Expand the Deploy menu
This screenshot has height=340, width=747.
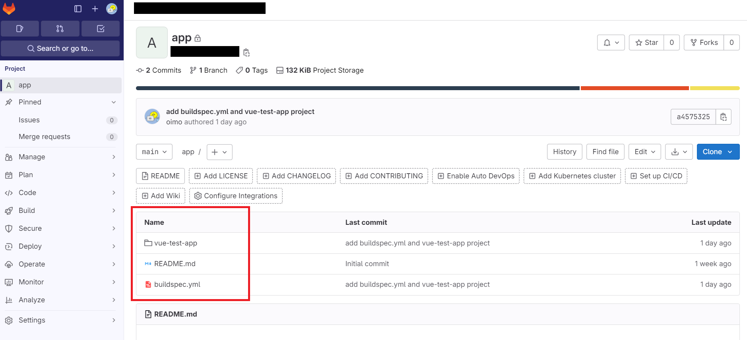point(61,246)
